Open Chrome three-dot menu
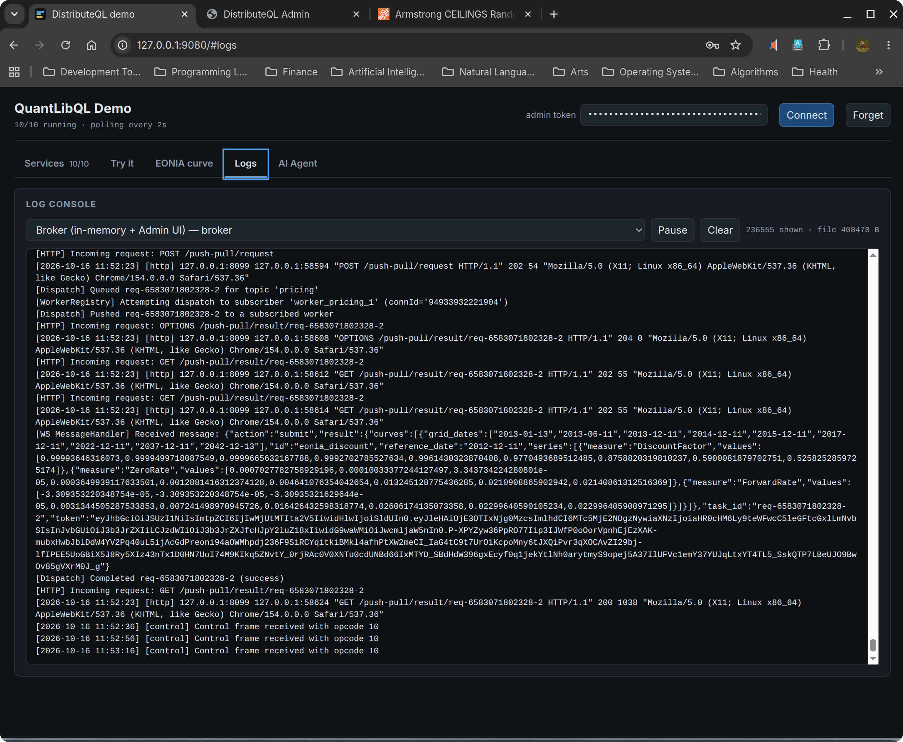This screenshot has height=742, width=903. pos(889,45)
